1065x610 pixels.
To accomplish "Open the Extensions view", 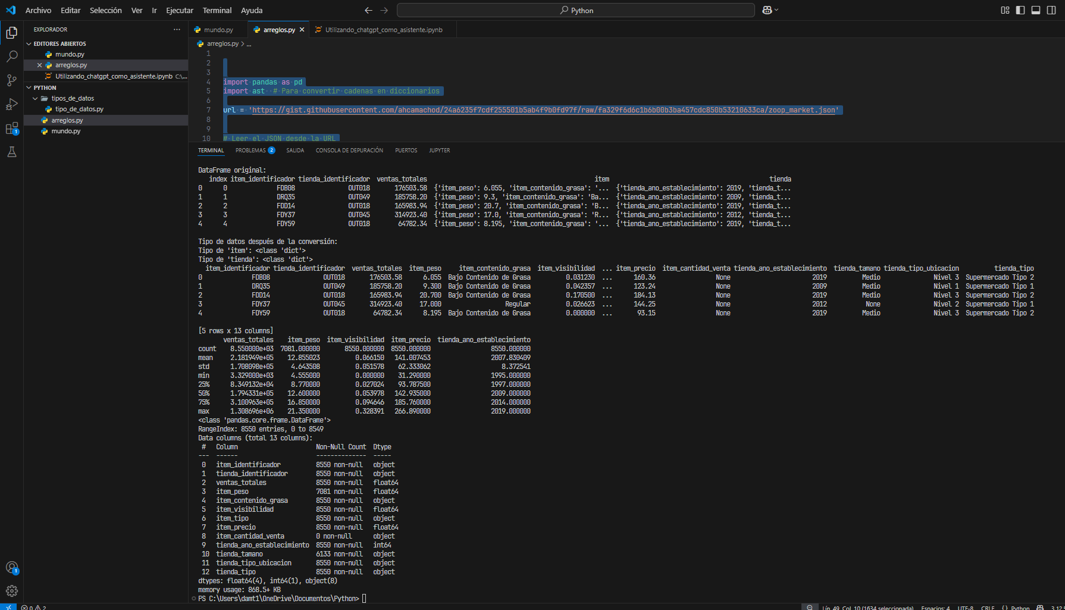I will 11,128.
